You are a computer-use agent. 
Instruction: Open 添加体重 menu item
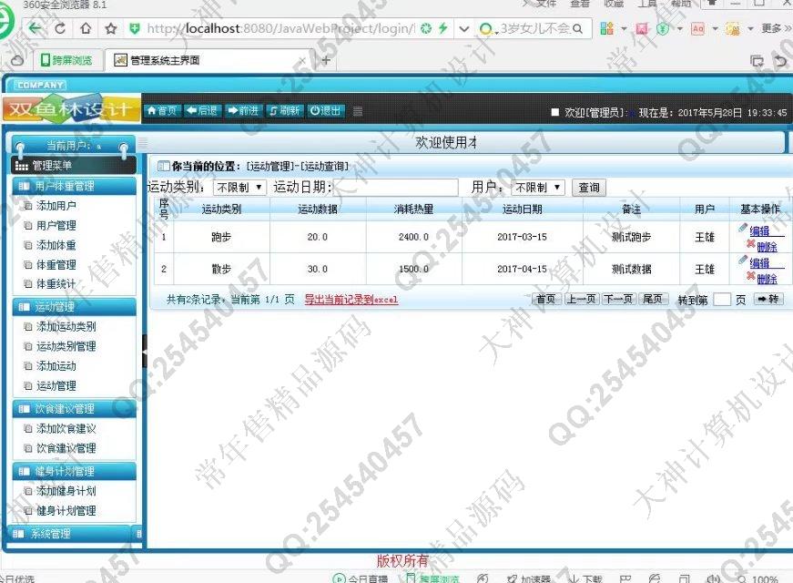pyautogui.click(x=56, y=245)
